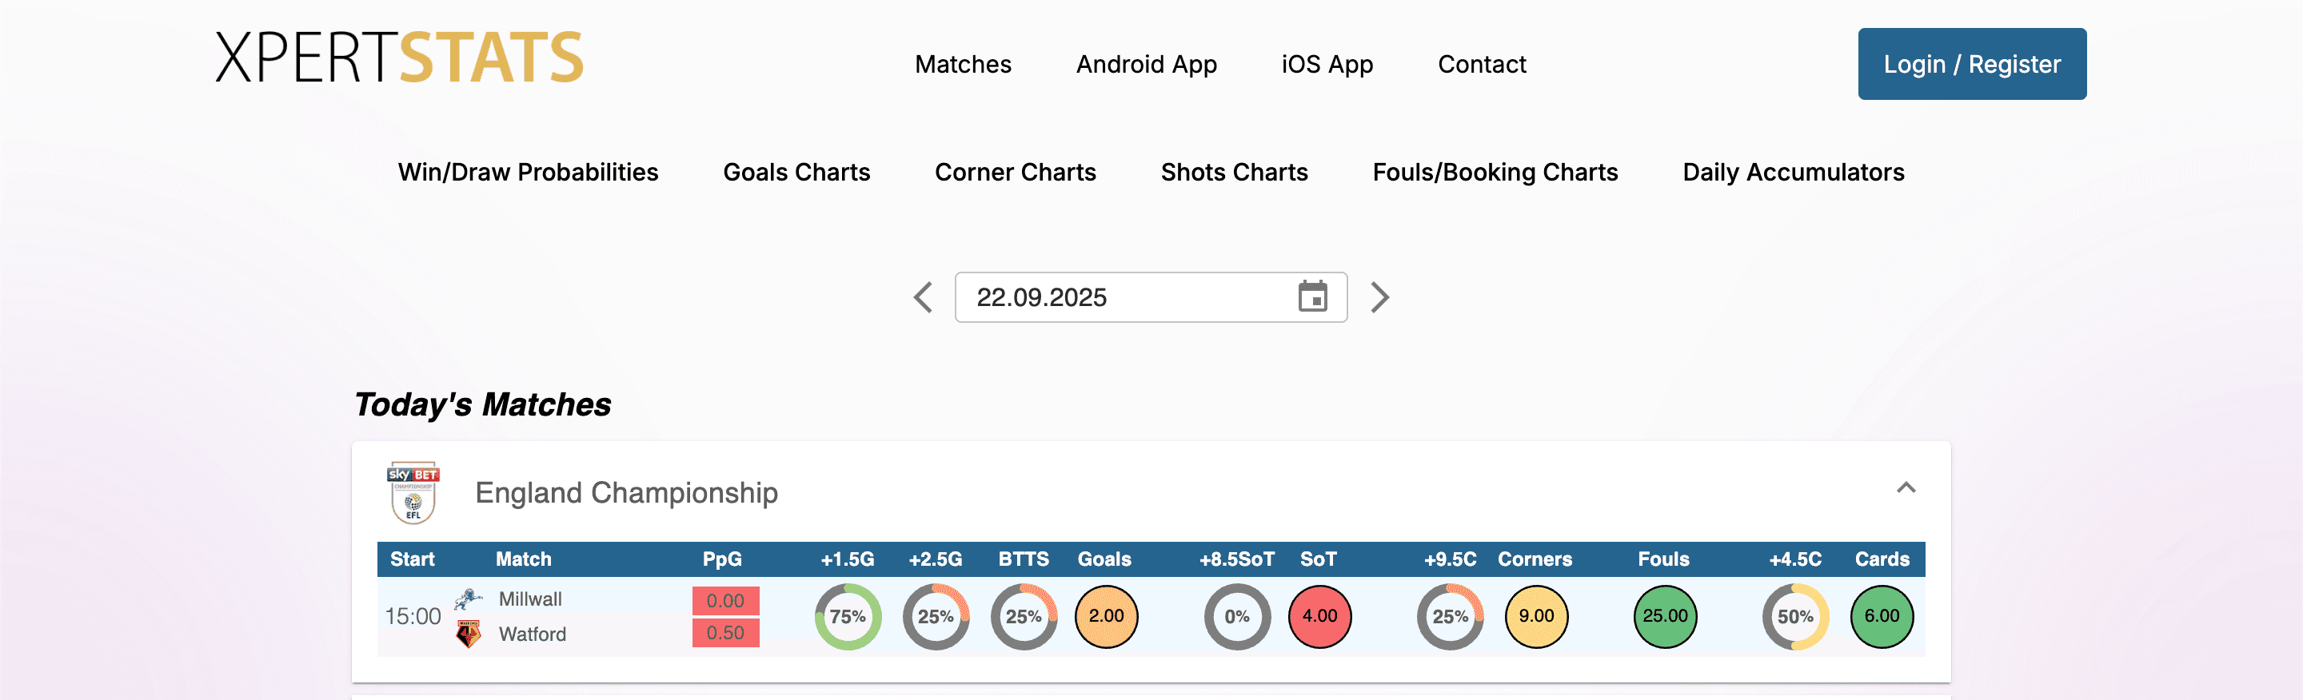Viewport: 2303px width, 700px height.
Task: Open the Android App menu item
Action: point(1146,63)
